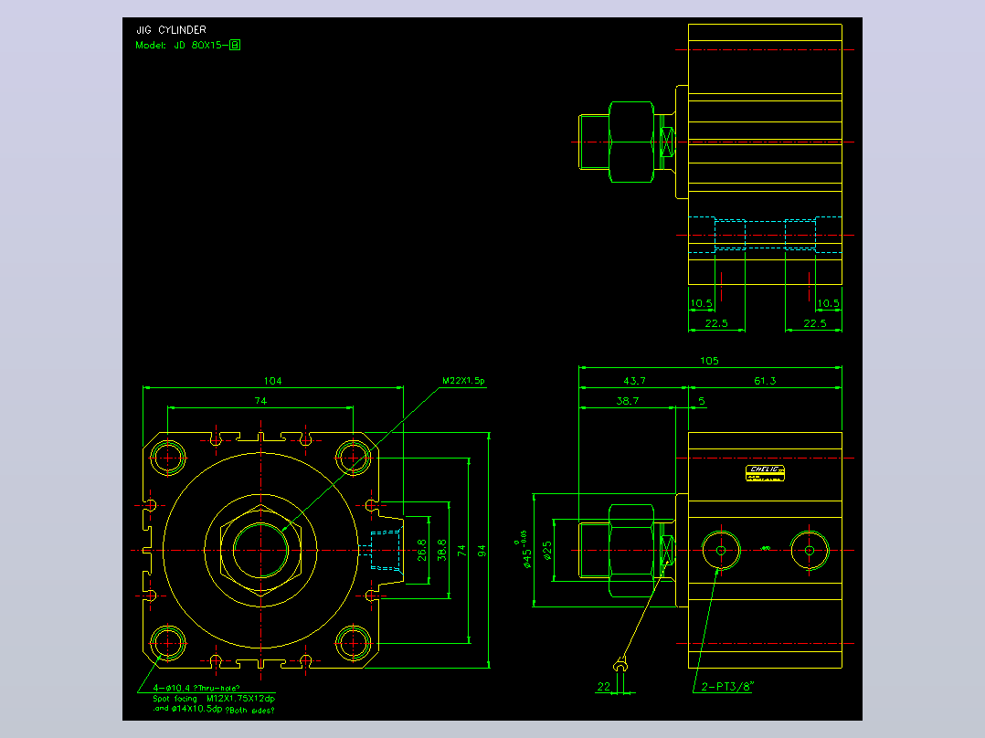Select the '94' overall height dimension
The image size is (985, 738).
482,551
